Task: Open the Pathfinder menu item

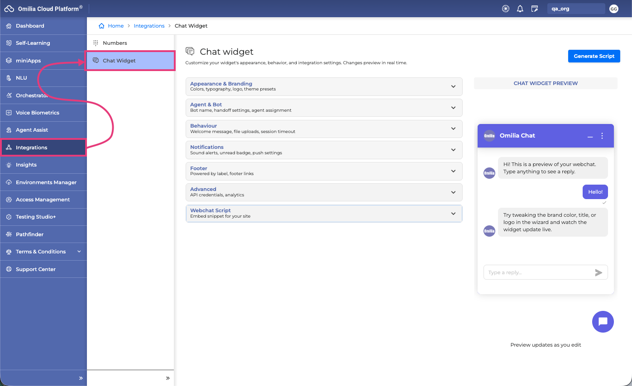Action: tap(43, 234)
